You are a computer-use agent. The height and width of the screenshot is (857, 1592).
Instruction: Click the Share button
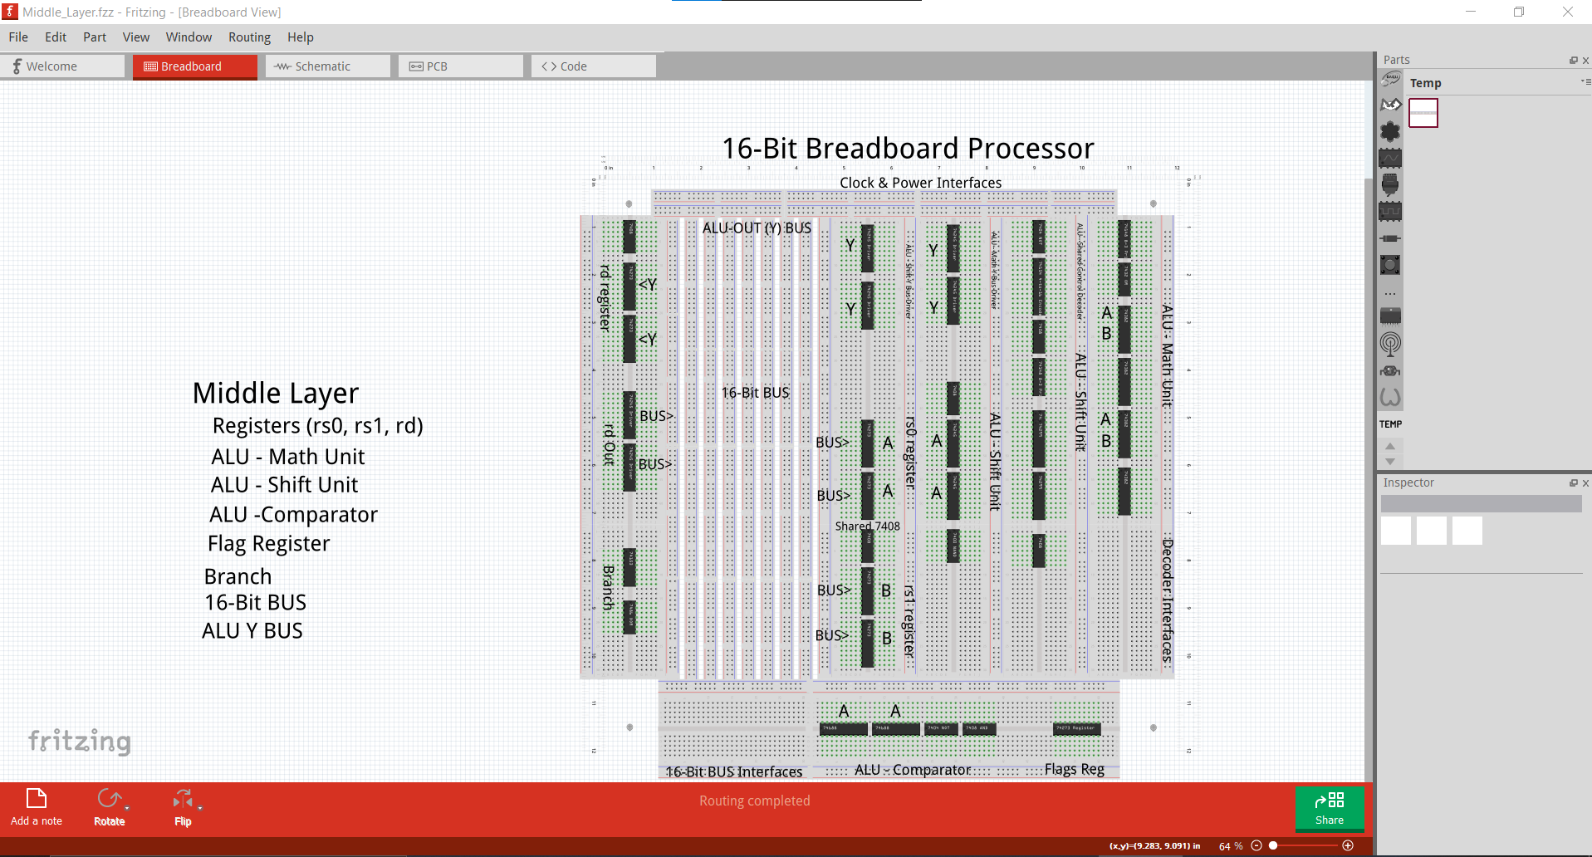click(1329, 809)
